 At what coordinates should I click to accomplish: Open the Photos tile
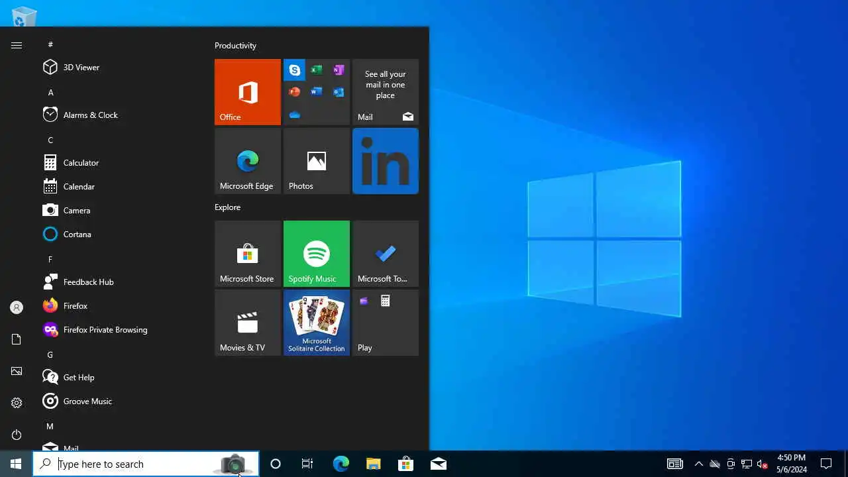[317, 161]
